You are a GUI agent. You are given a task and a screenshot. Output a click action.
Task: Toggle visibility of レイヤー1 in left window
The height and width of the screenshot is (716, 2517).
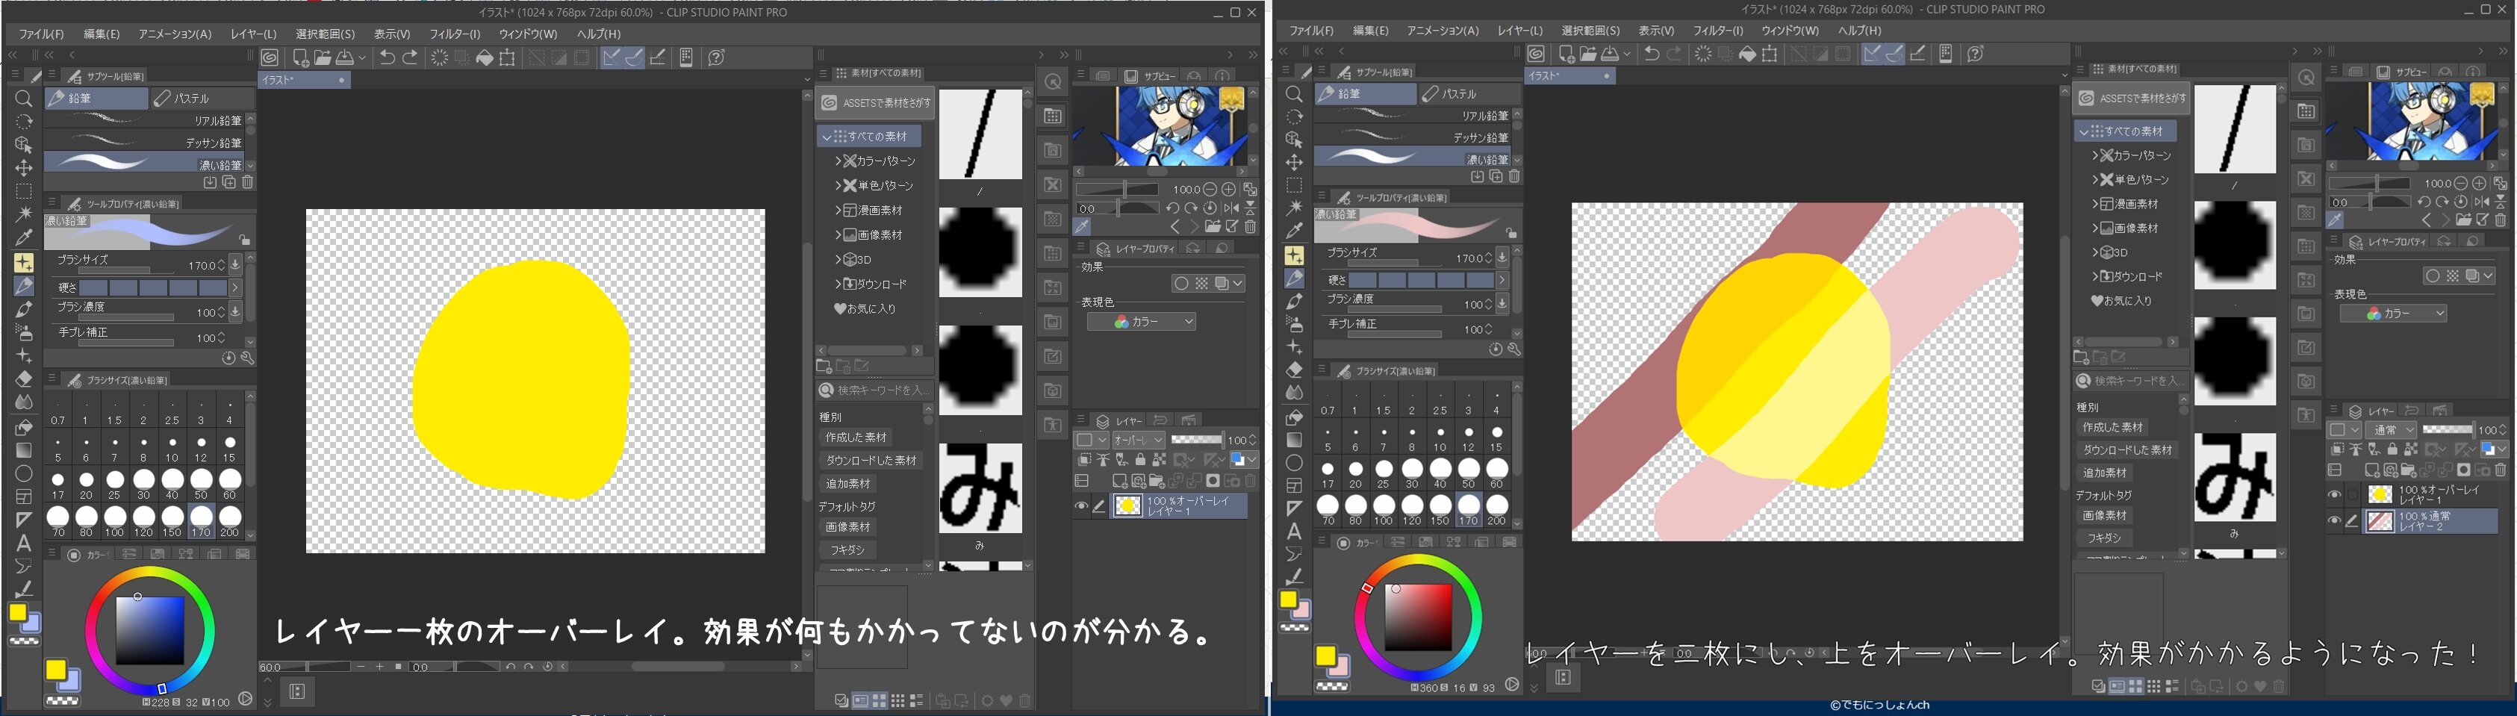[1080, 506]
